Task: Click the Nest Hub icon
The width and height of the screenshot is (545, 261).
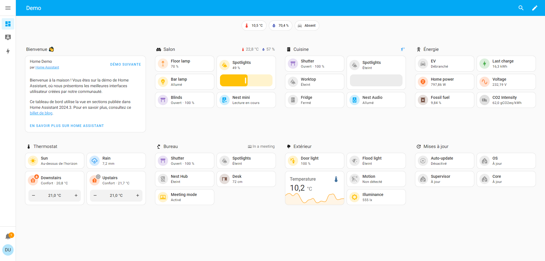Action: (163, 179)
